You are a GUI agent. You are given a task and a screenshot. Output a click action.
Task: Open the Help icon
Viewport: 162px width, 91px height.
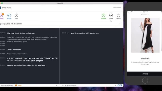(16, 15)
